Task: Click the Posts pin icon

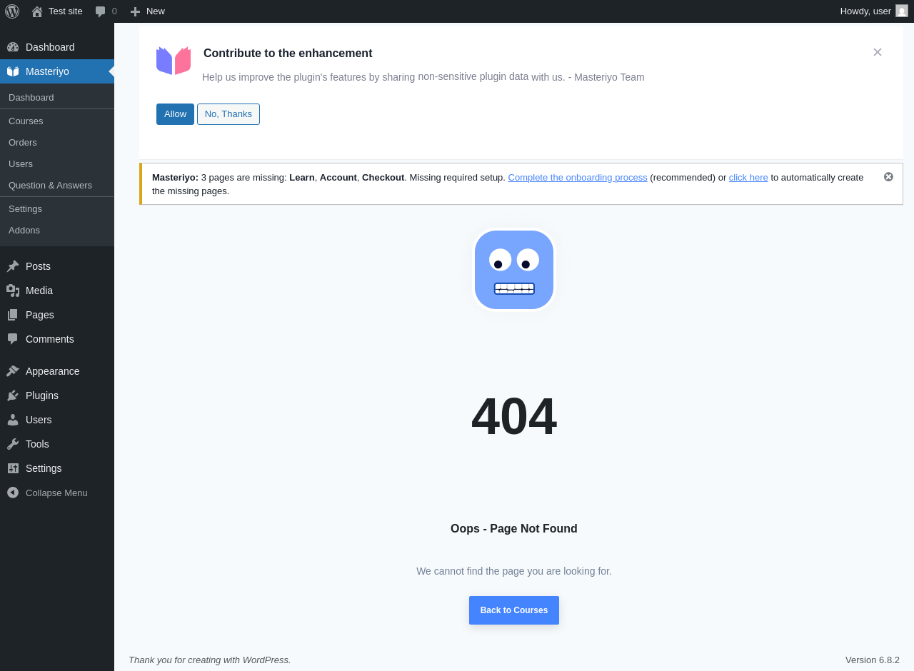Action: [13, 266]
